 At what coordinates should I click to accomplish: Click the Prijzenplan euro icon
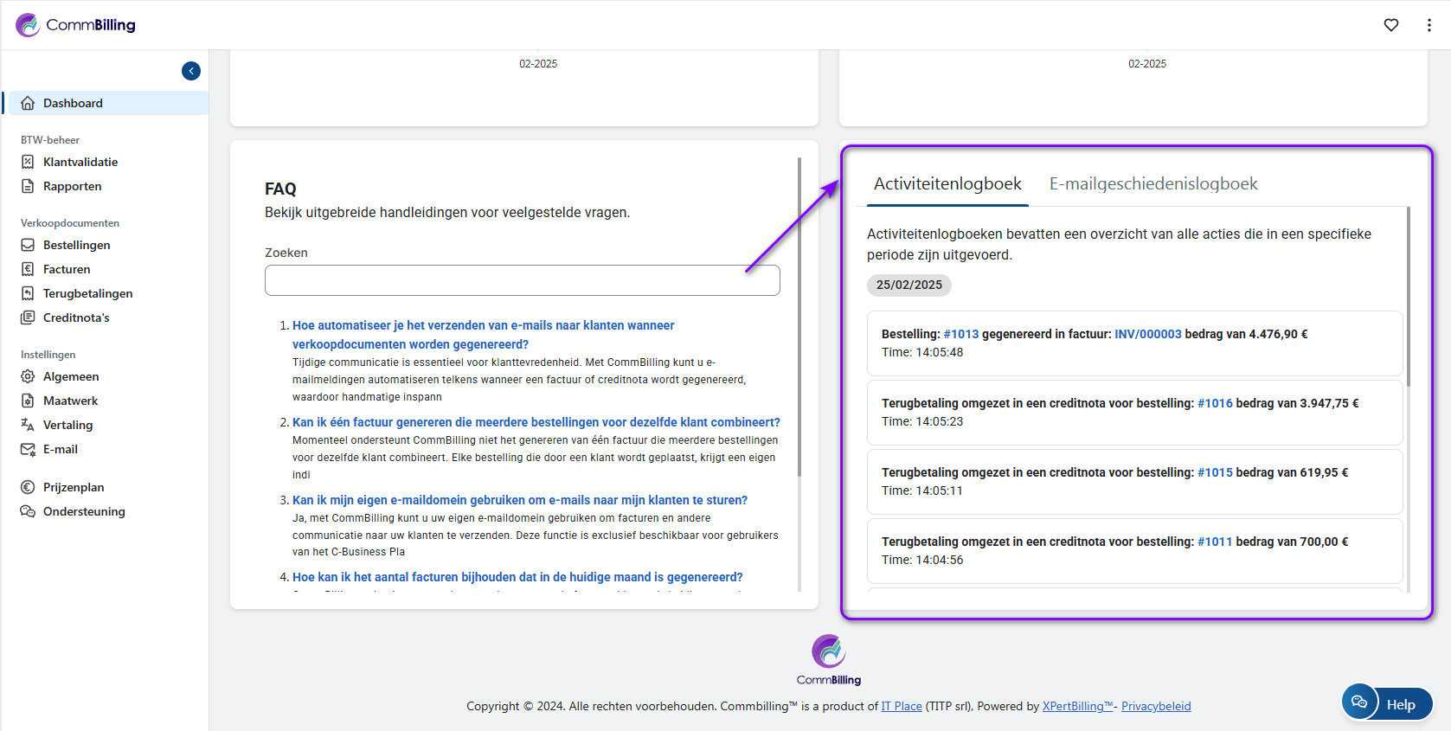pos(28,487)
